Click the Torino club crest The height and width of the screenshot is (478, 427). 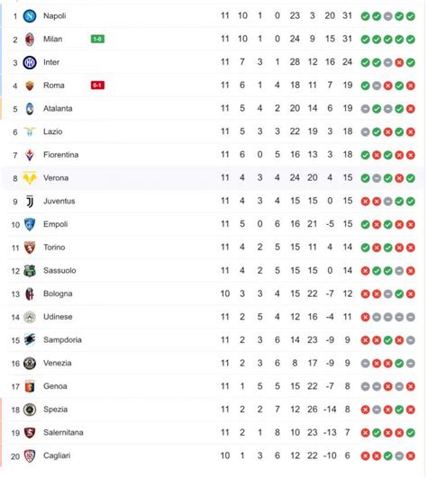tap(30, 248)
